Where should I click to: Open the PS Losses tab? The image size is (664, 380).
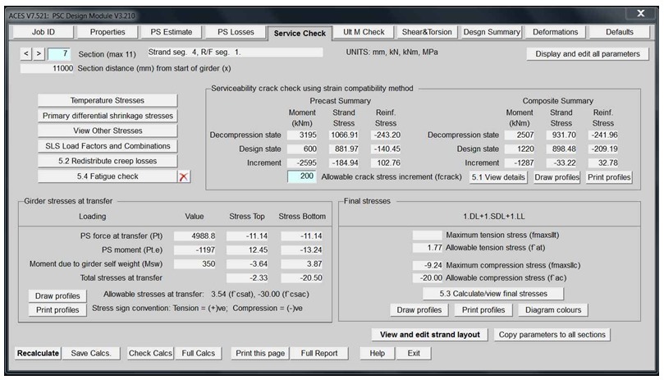point(235,32)
